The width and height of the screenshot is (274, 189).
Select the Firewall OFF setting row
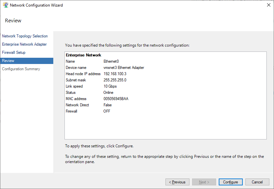tap(107, 111)
